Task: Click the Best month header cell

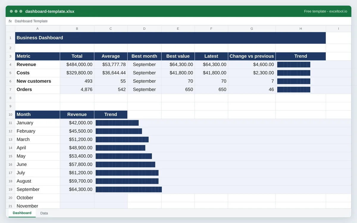Action: (x=144, y=56)
